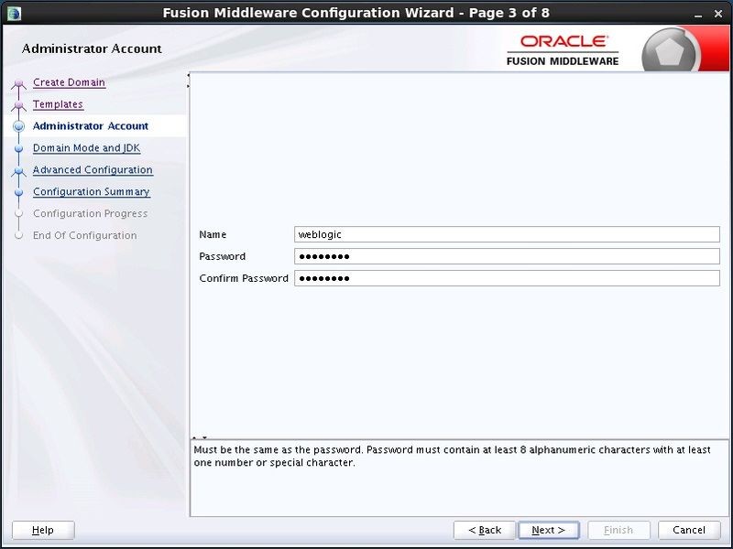Click the Administrator Account step bullet icon
733x549 pixels.
coord(18,126)
